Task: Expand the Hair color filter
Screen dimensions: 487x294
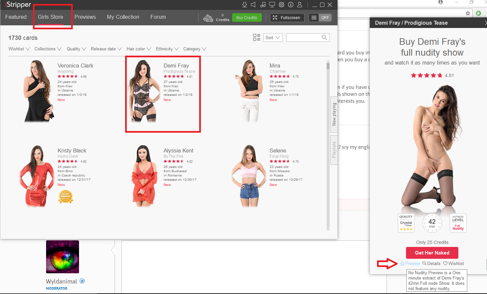Action: click(139, 49)
